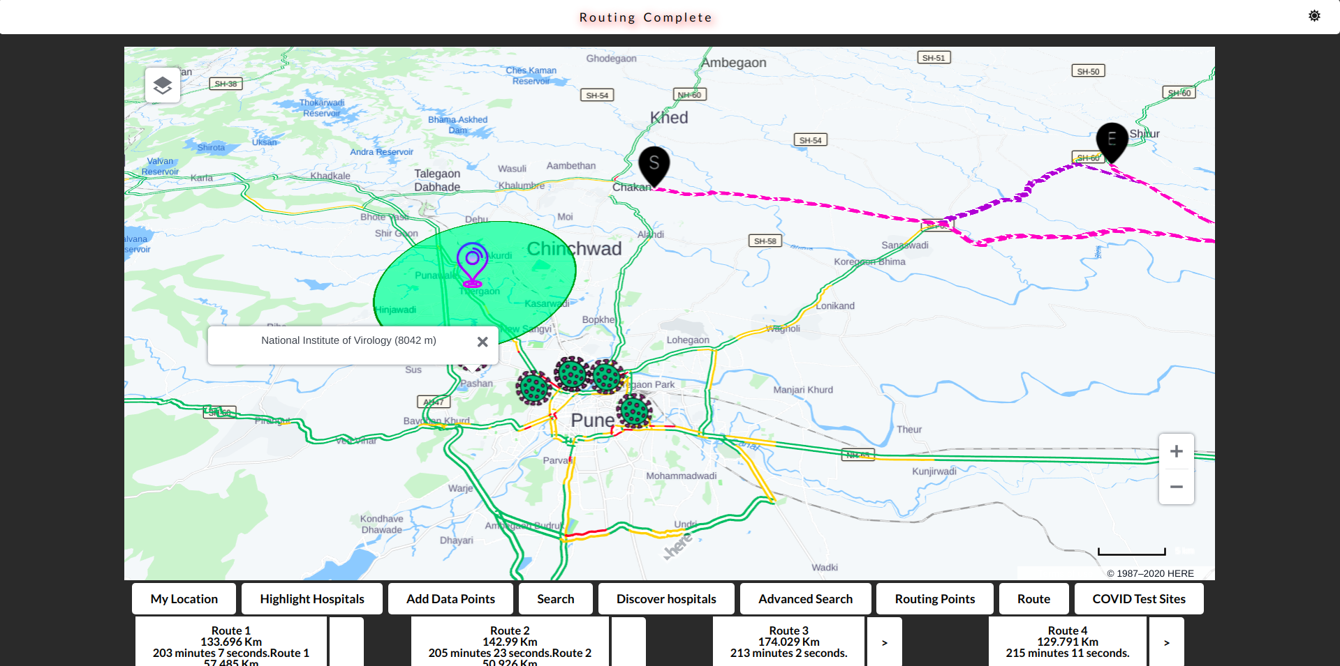Click the "Talegaon Dabhade" map label
This screenshot has height=666, width=1340.
pos(437,180)
